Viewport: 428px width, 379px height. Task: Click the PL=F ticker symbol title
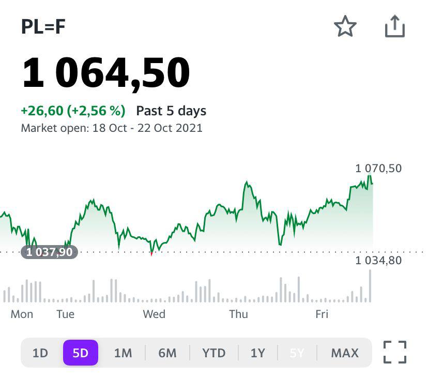point(43,27)
